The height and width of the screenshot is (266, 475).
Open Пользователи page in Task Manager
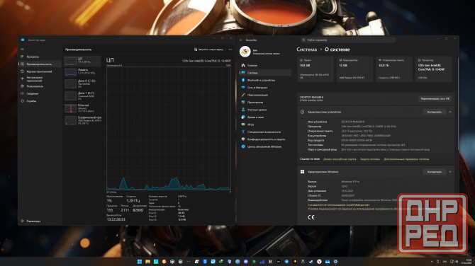[x=40, y=86]
